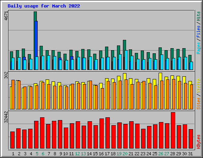
Task: Click day 7 on the x-axis
Action: [49, 154]
